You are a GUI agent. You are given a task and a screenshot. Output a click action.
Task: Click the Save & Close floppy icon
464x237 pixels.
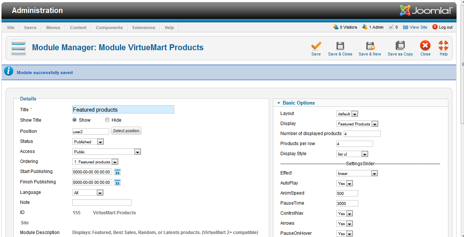(340, 46)
